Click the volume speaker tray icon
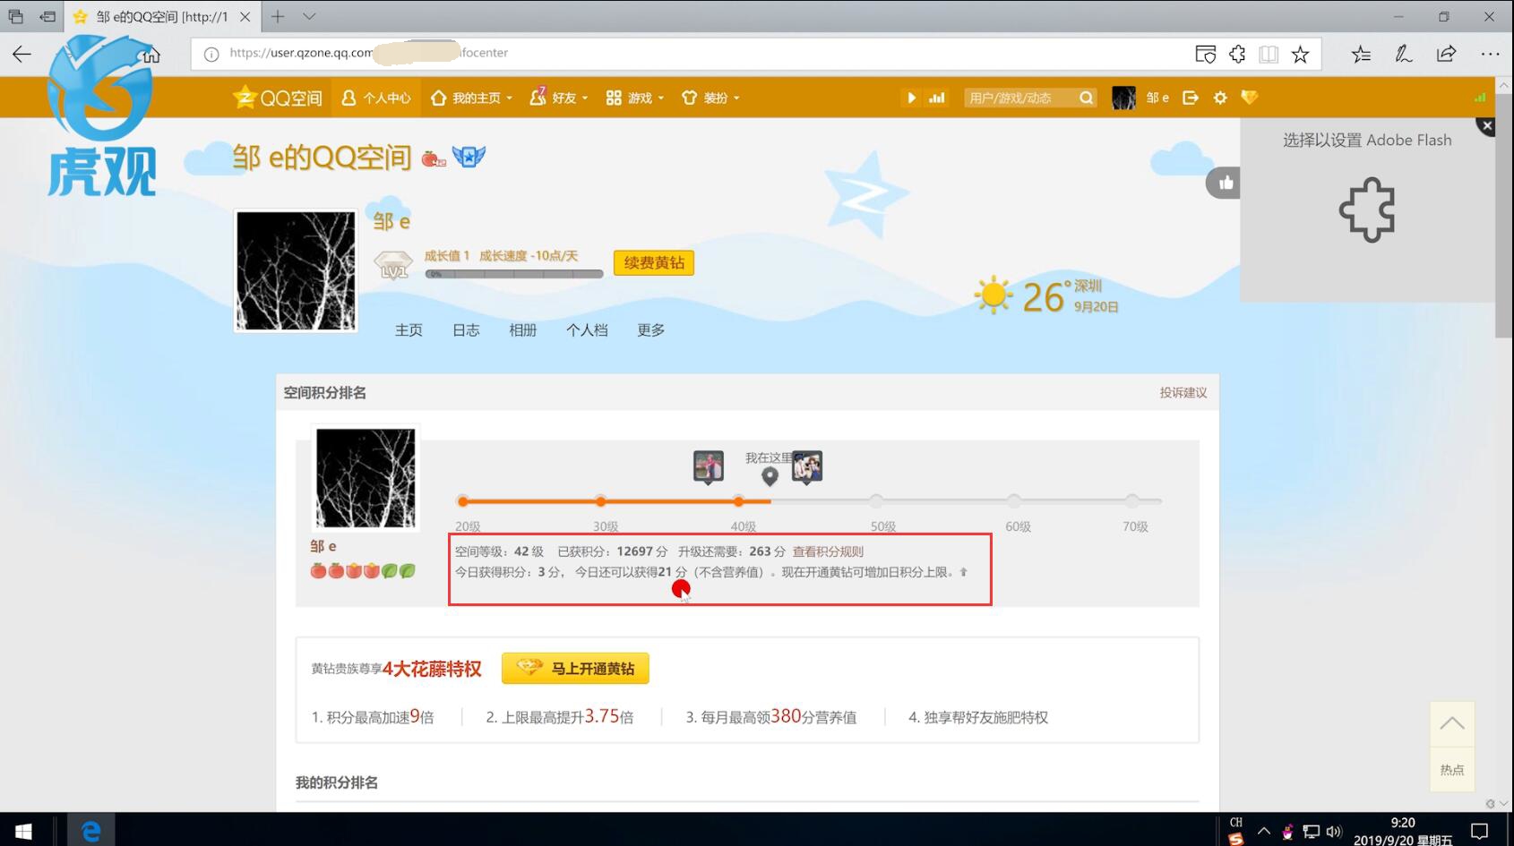Viewport: 1514px width, 846px height. pyautogui.click(x=1334, y=832)
